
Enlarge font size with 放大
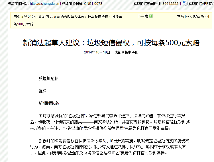point(189,16)
